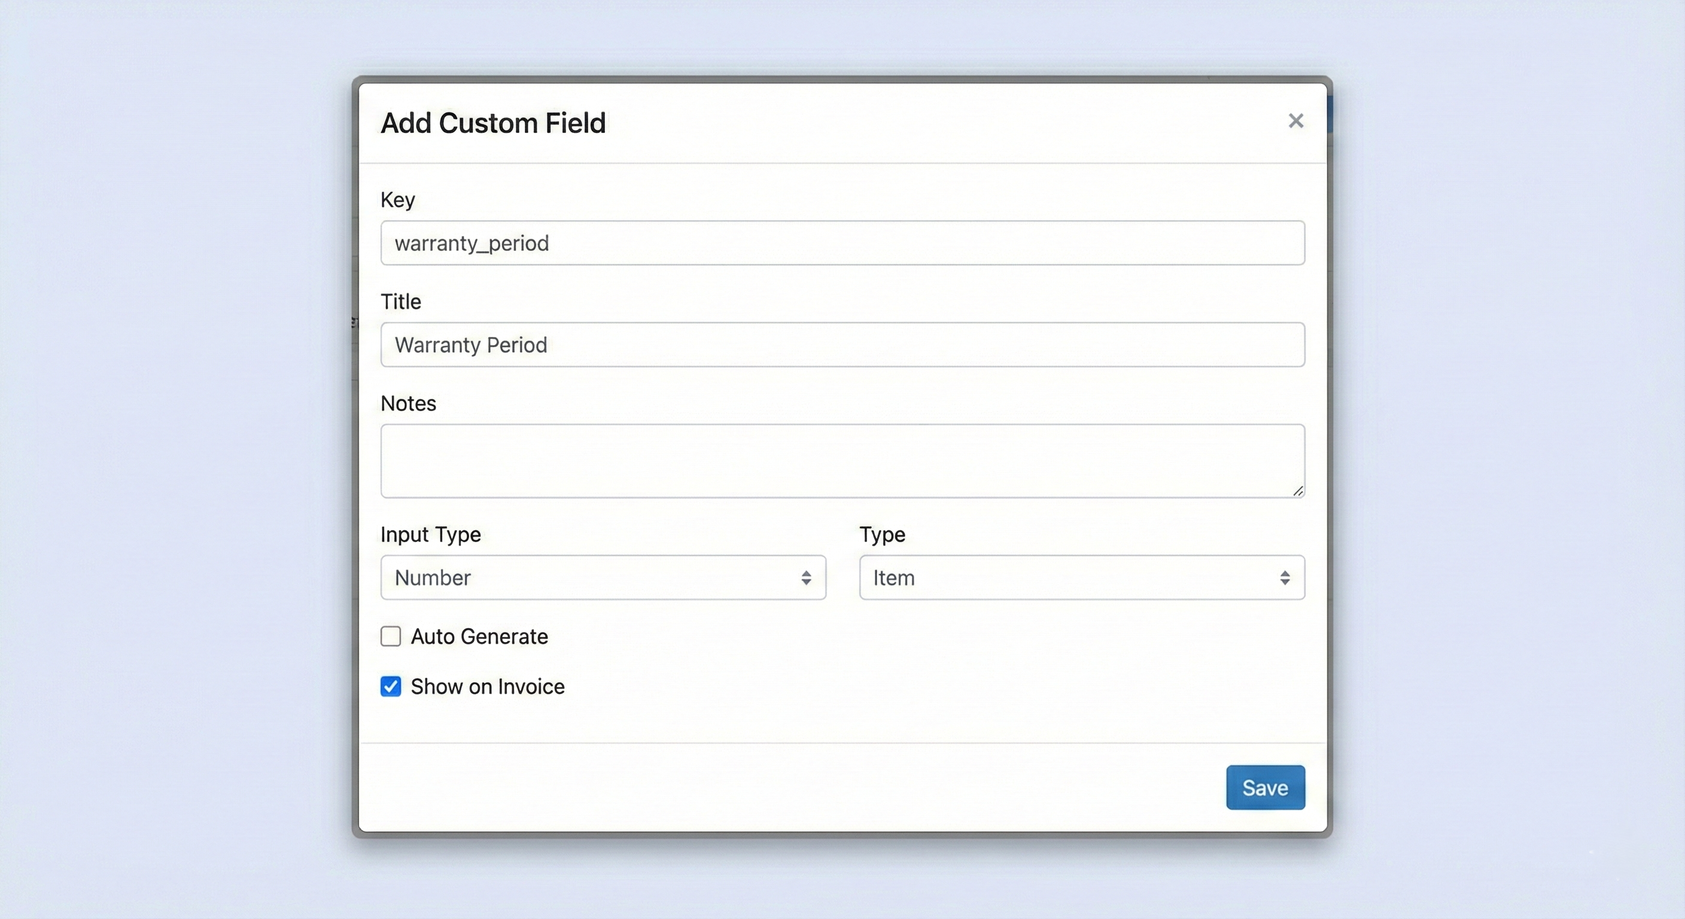This screenshot has height=919, width=1685.
Task: Click the checkmark inside Show on Invoice
Action: (x=391, y=686)
